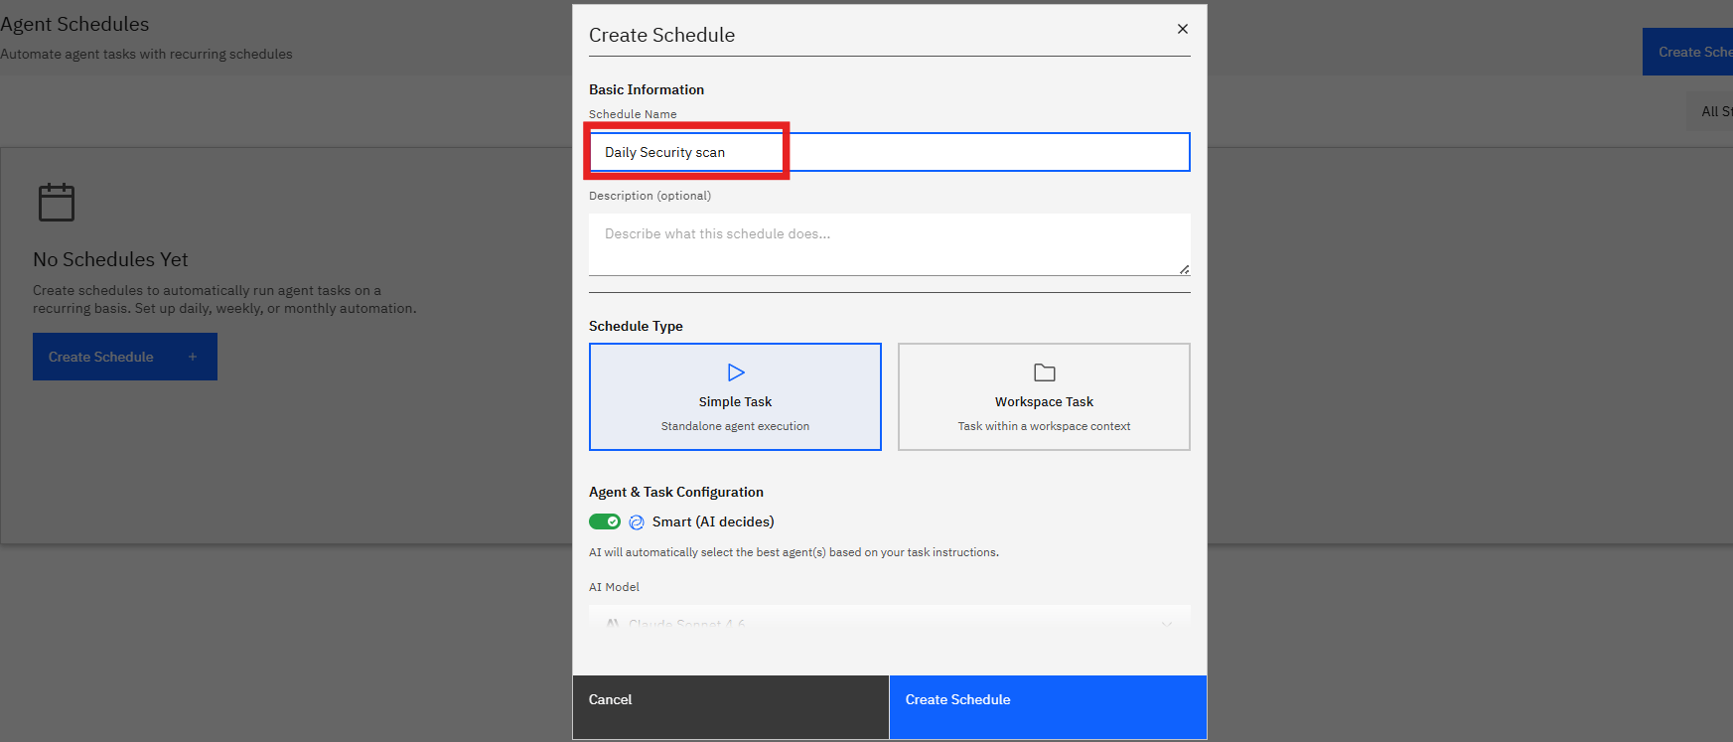Viewport: 1733px width, 742px height.
Task: Click the Create Schedule button under No Schedules Yet
Action: click(125, 357)
